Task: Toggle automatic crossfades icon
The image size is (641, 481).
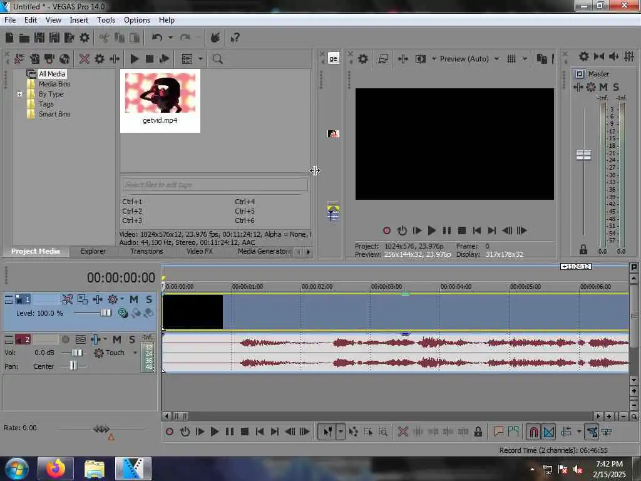Action: 548,432
